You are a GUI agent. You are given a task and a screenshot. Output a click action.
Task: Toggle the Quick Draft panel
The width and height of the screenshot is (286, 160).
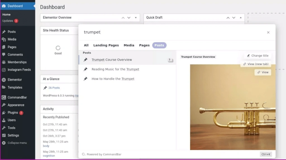point(241,18)
